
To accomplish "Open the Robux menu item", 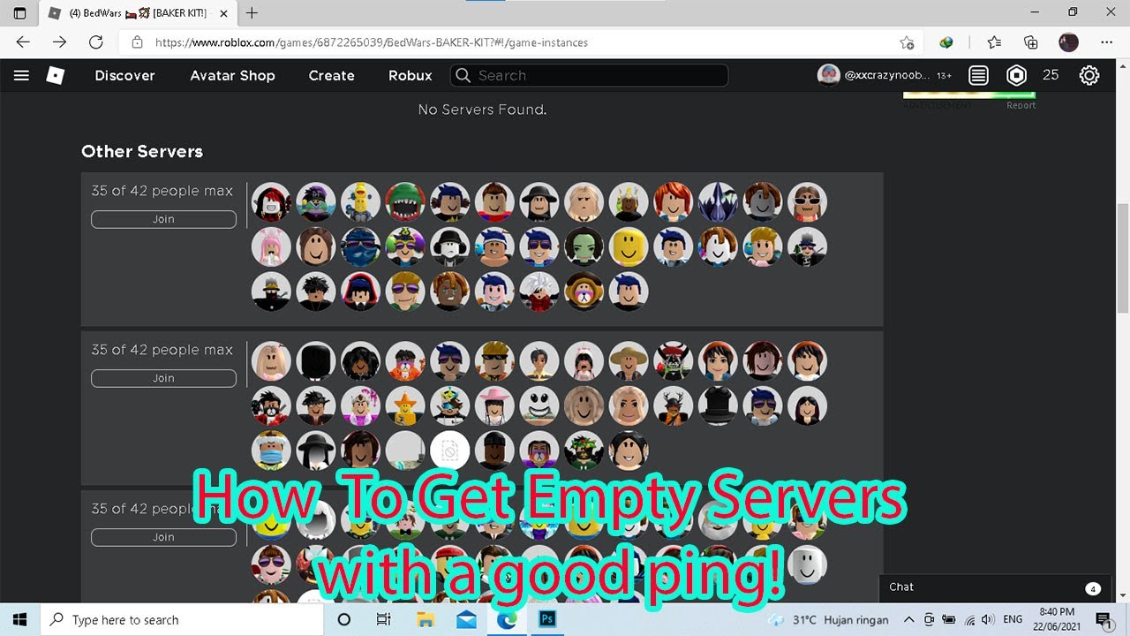I will click(x=411, y=75).
